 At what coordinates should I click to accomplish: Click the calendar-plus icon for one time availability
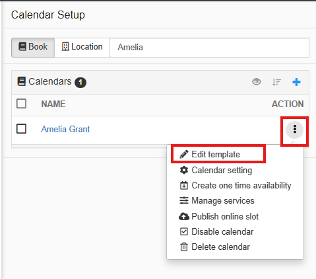[184, 185]
